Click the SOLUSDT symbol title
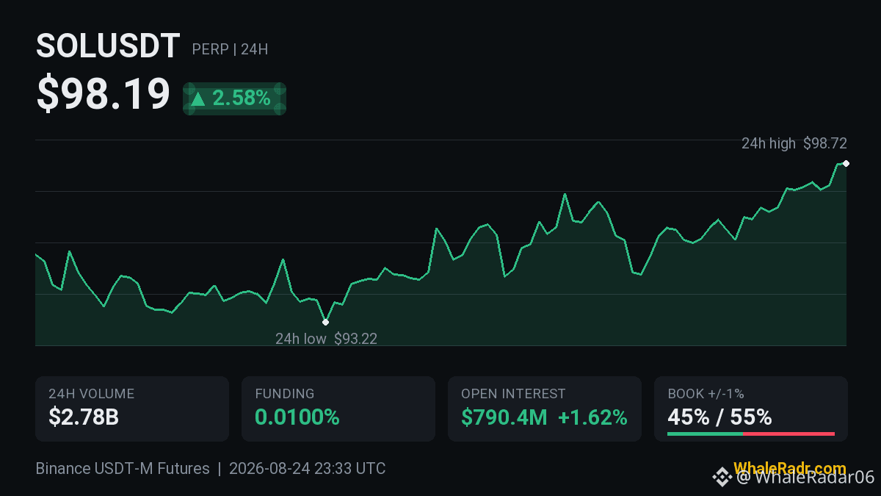This screenshot has height=496, width=881. pos(108,47)
